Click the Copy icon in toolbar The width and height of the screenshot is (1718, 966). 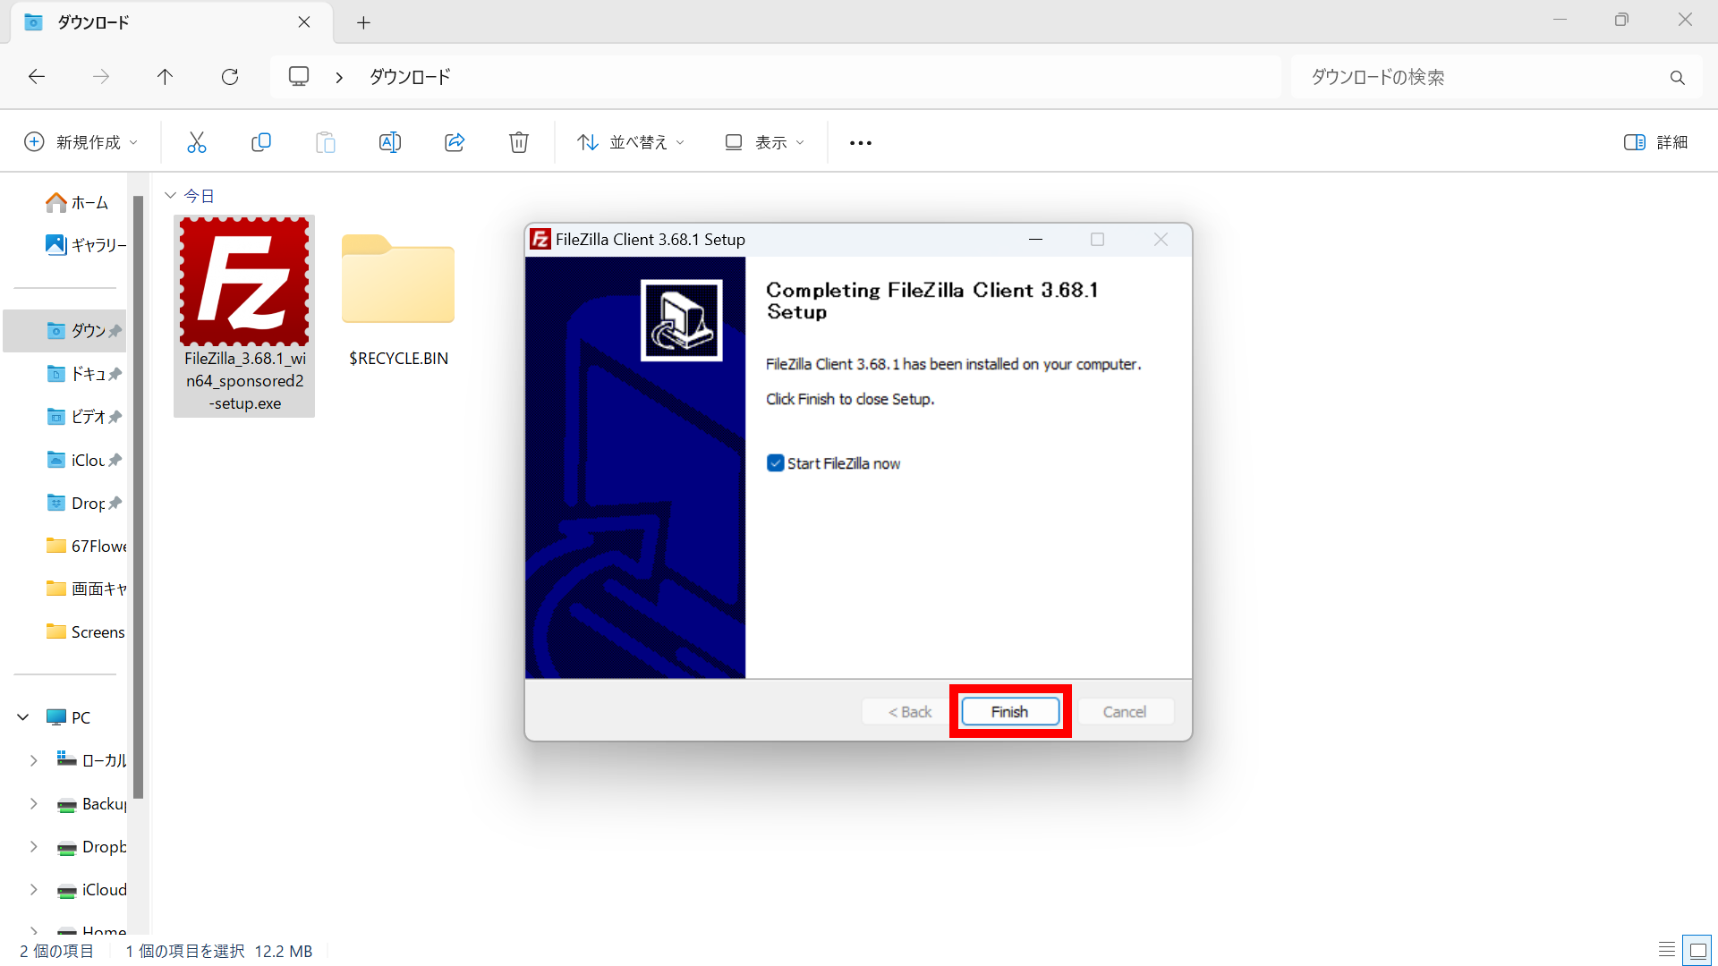(x=261, y=142)
